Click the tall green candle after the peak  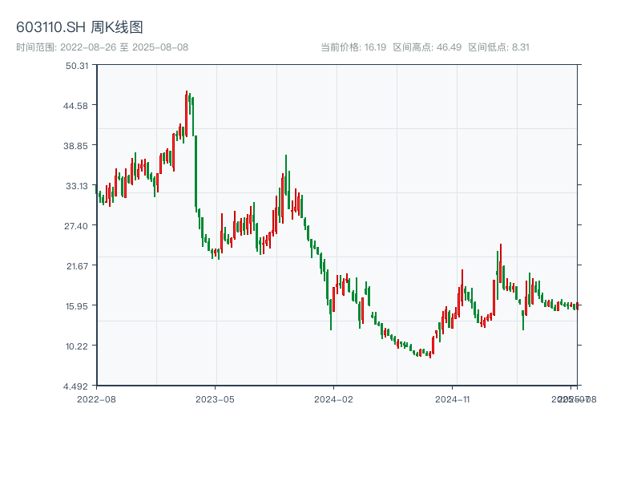[x=196, y=172]
